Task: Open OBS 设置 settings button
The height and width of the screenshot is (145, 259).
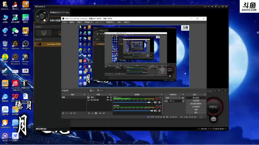Action: pyautogui.click(x=196, y=110)
